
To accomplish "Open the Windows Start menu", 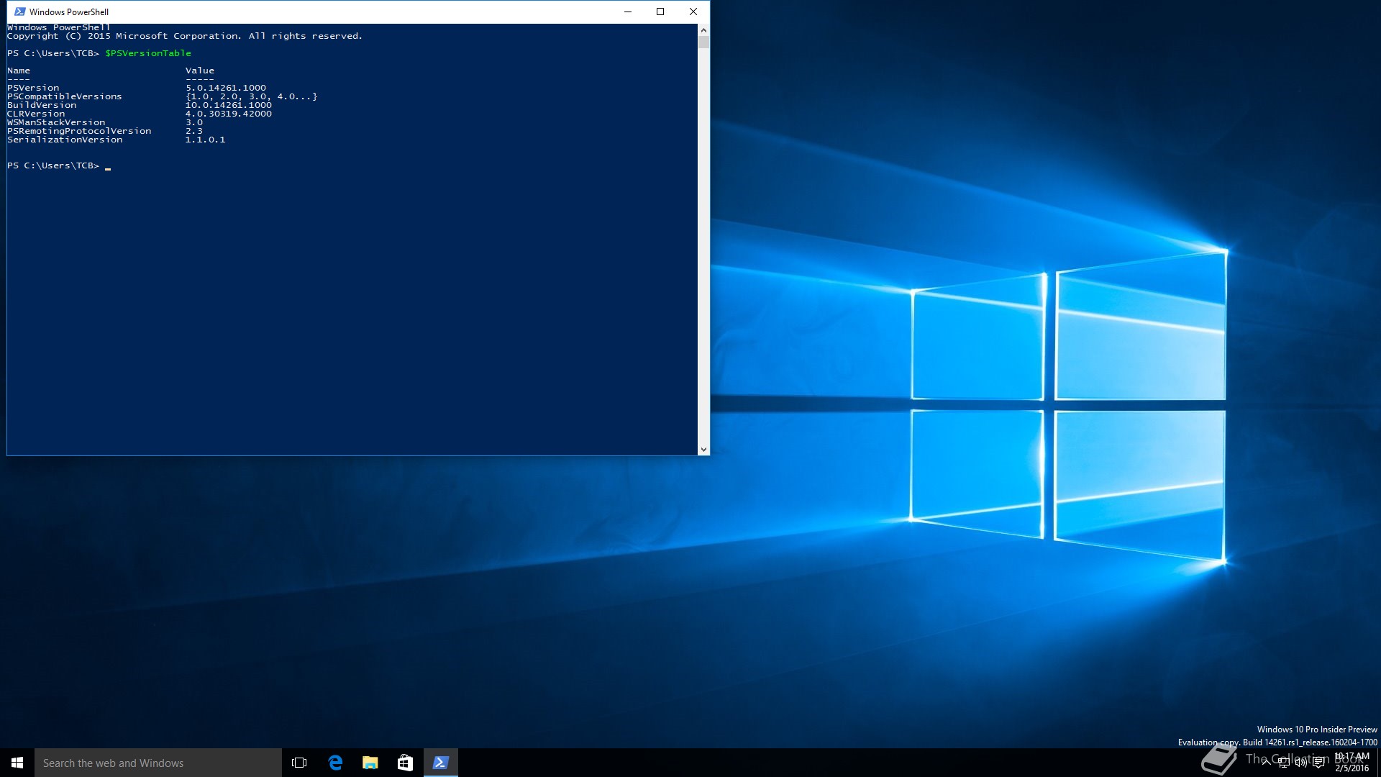I will 17,763.
